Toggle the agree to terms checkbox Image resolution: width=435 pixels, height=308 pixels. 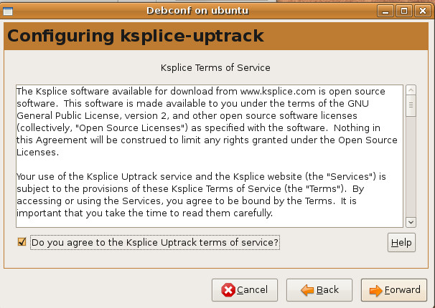click(x=22, y=242)
